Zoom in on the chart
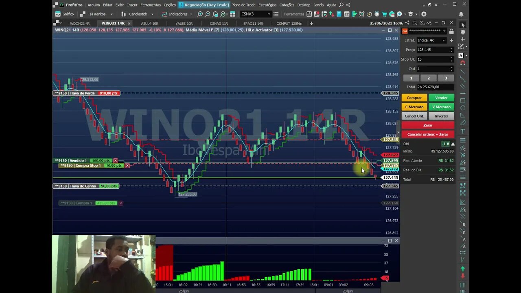Screen dimensions: 521x293 (x=200, y=14)
